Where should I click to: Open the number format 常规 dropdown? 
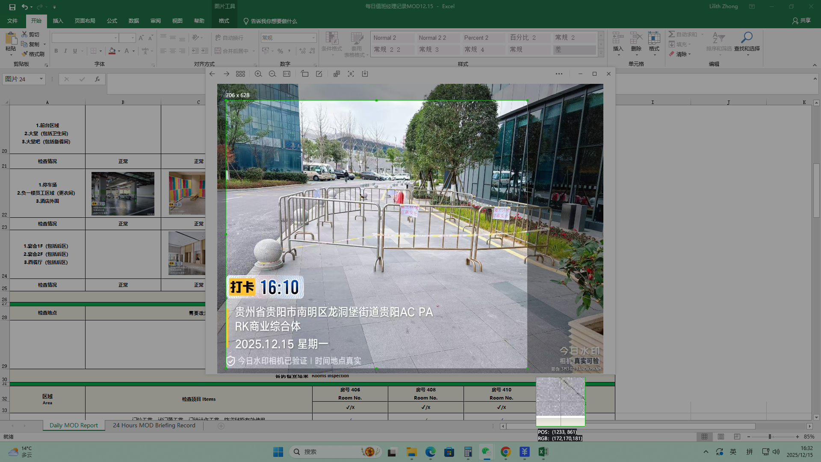tap(313, 38)
